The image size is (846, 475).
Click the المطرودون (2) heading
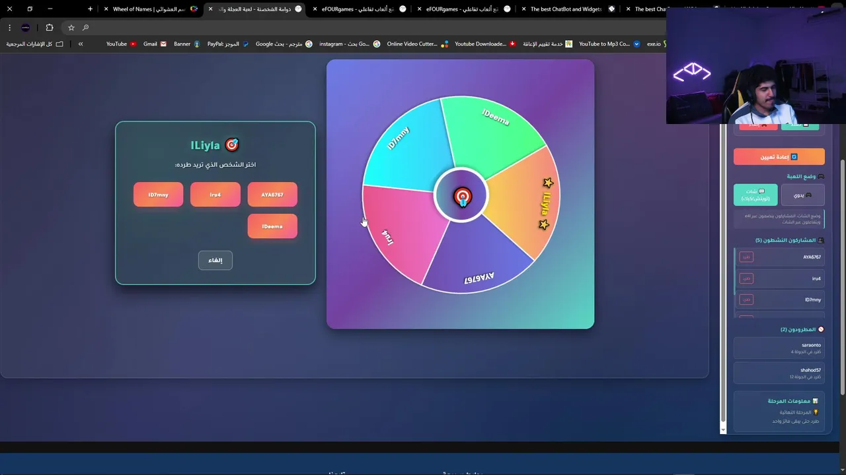coord(802,329)
